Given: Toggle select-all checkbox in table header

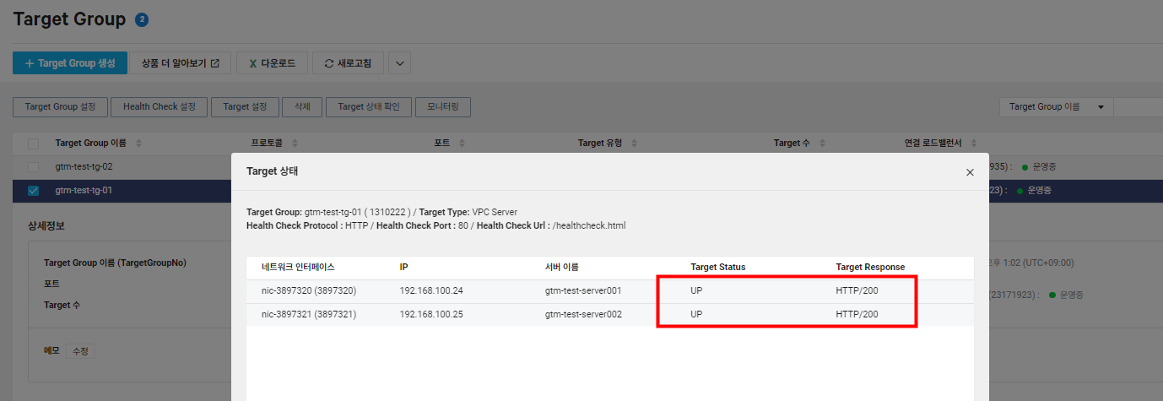Looking at the screenshot, I should point(33,144).
